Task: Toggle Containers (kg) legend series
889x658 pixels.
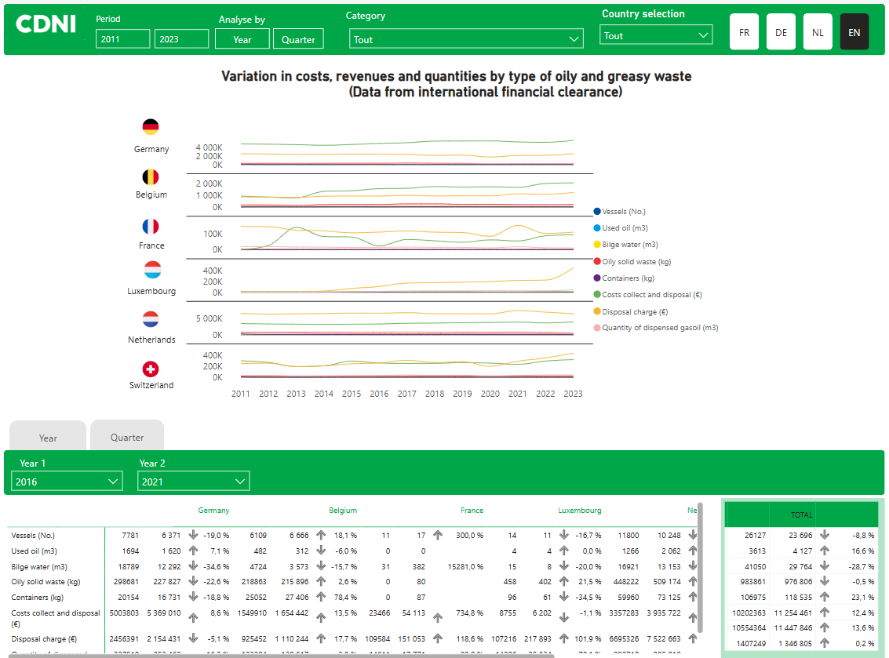Action: tap(624, 278)
